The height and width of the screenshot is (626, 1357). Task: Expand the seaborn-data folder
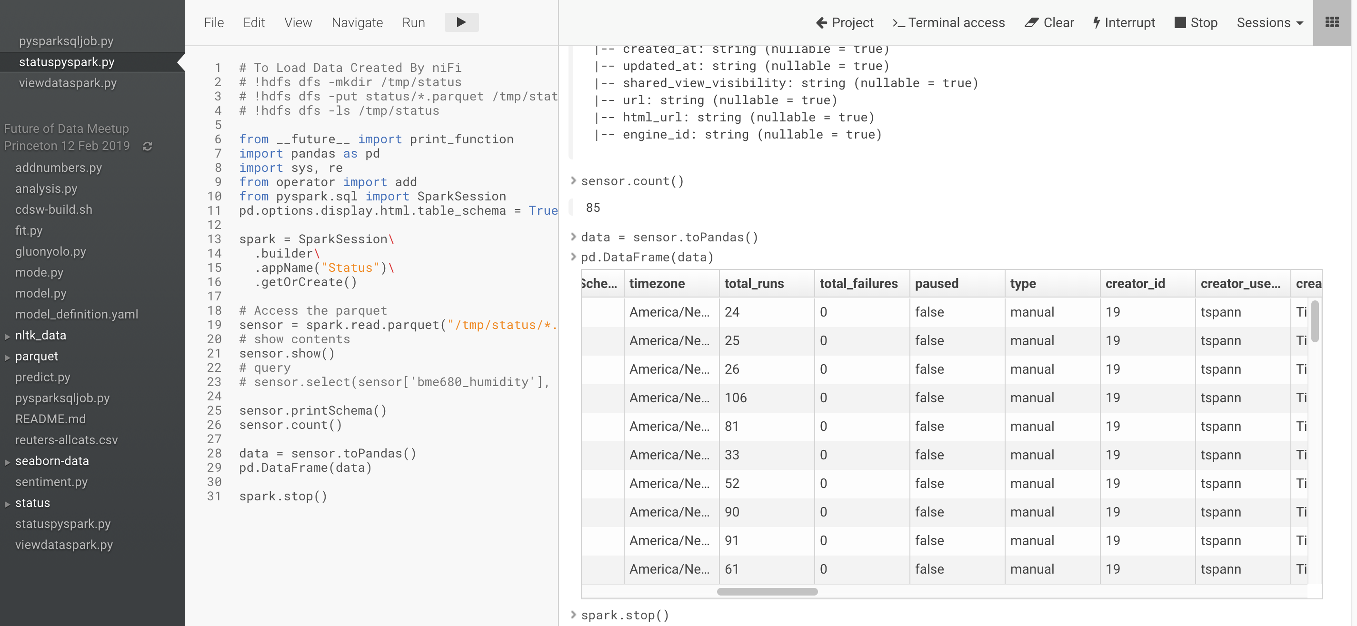[7, 461]
